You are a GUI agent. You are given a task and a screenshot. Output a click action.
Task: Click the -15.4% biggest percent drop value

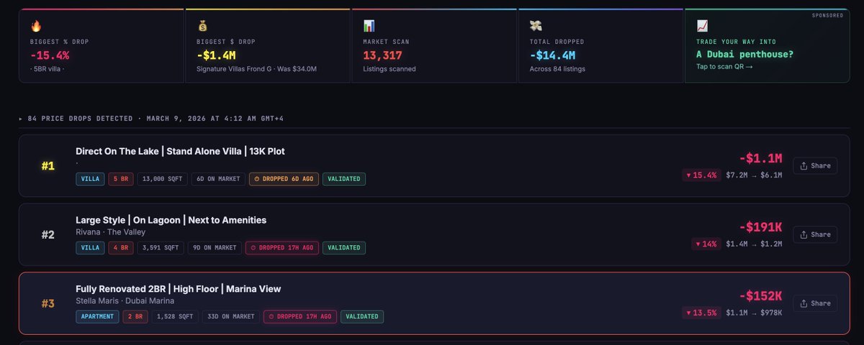pos(50,55)
